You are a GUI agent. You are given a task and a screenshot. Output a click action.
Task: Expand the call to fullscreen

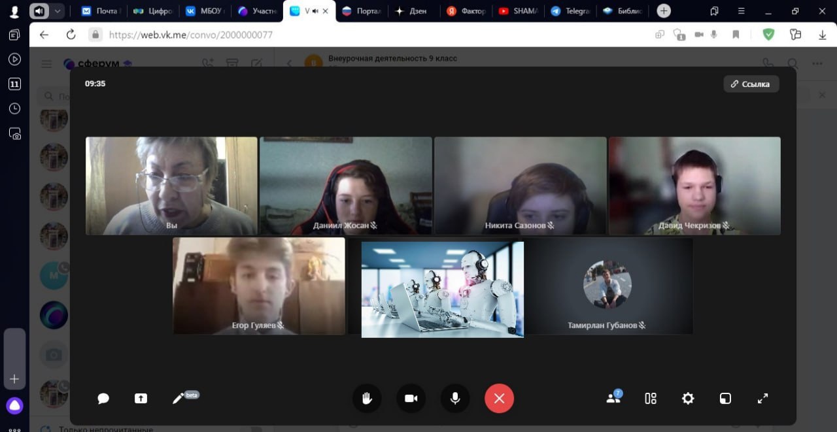(x=762, y=399)
